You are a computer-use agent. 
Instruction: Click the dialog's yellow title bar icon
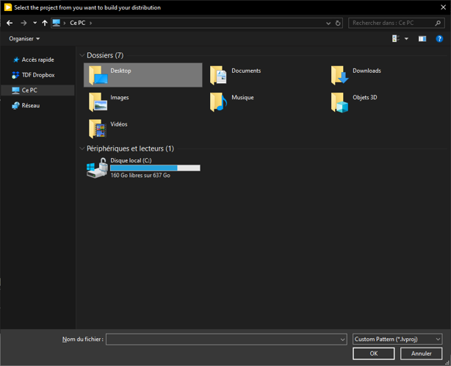[8, 7]
